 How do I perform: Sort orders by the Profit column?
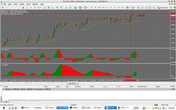coord(173,86)
